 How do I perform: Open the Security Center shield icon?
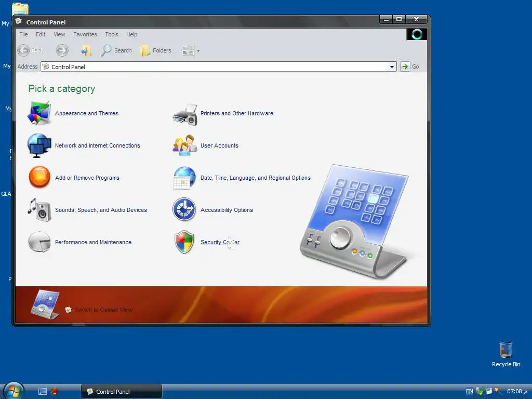184,242
